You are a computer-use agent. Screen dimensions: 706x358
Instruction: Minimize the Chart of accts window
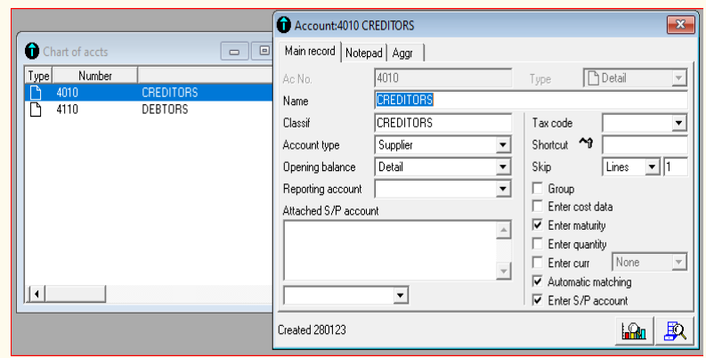tap(234, 52)
